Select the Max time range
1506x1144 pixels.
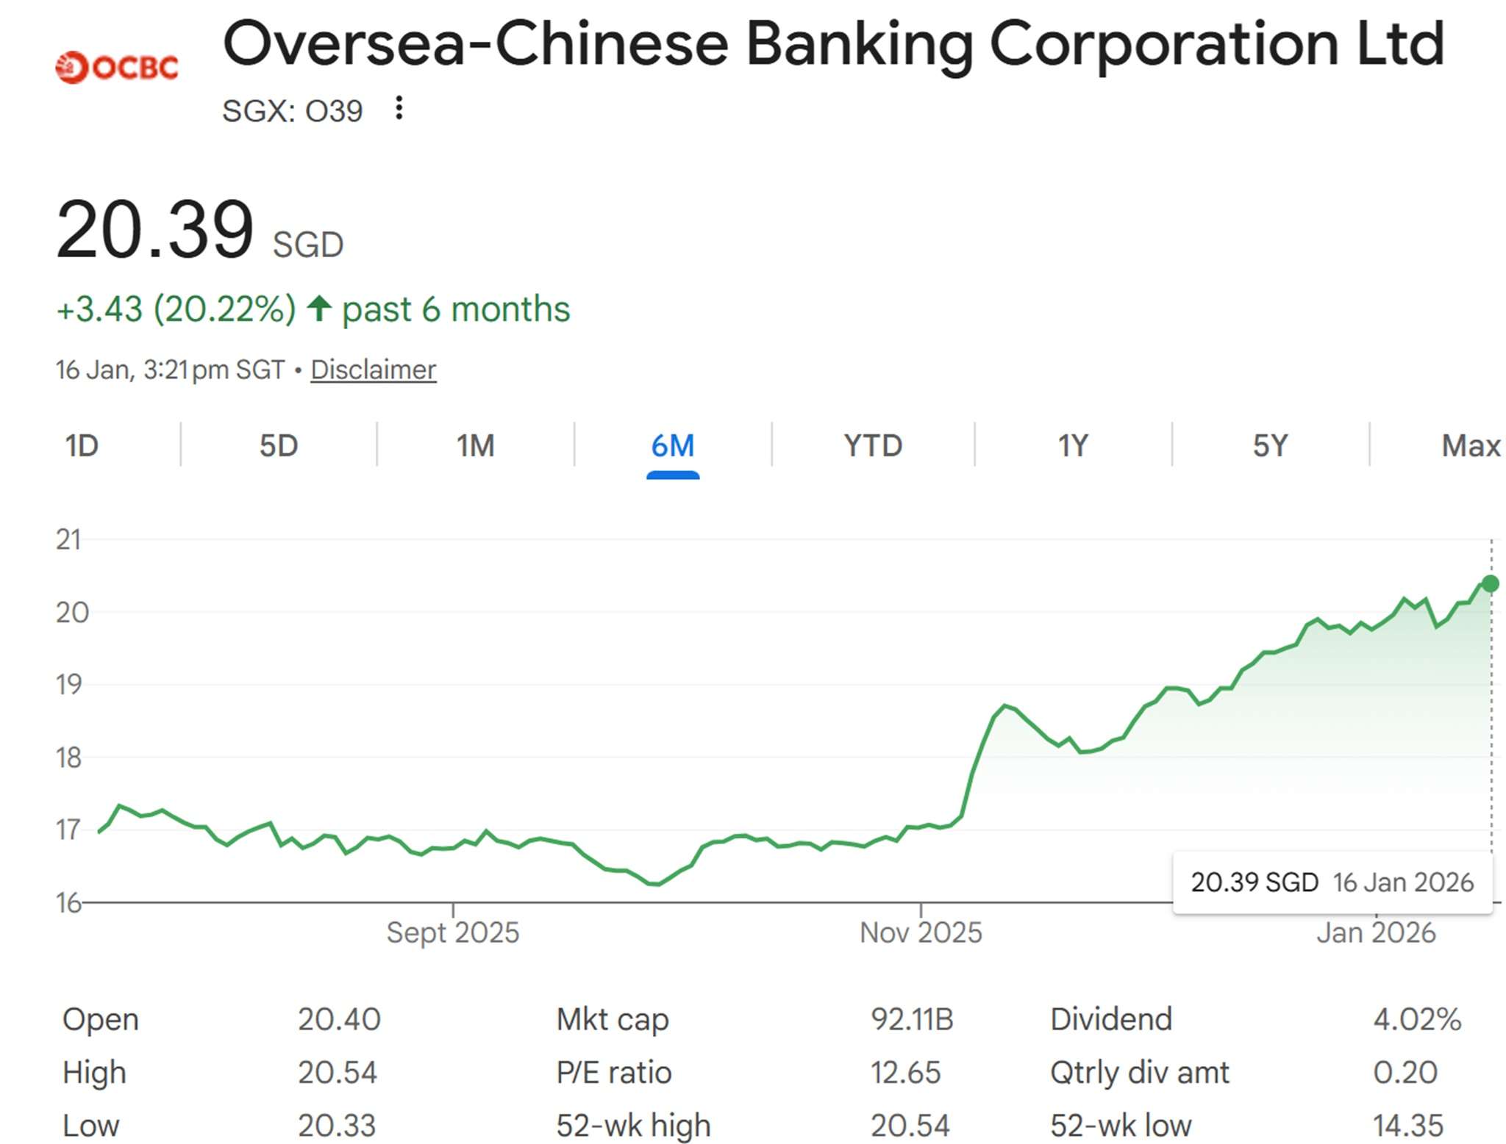(1470, 445)
